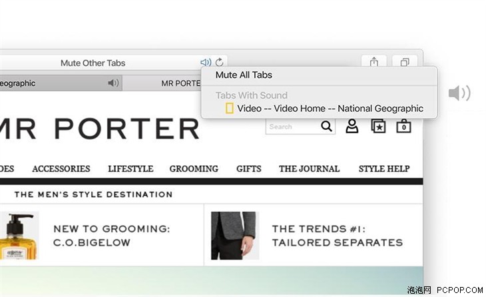
Task: Open the STYLE HELP link
Action: pos(384,168)
